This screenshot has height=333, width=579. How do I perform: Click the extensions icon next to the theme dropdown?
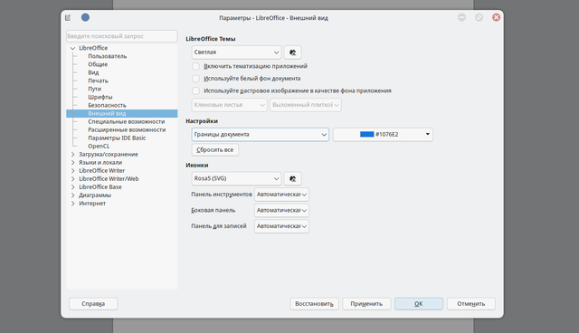(292, 52)
